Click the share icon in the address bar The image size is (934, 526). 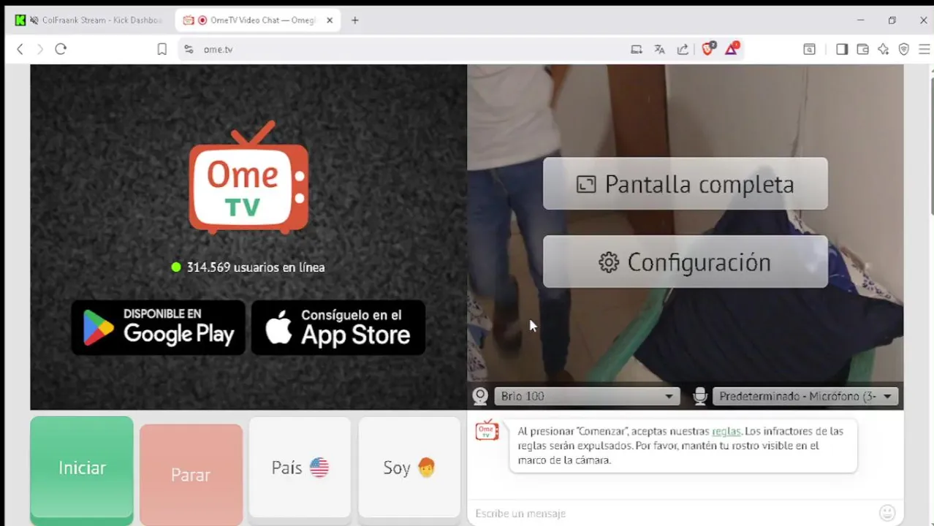click(x=683, y=49)
